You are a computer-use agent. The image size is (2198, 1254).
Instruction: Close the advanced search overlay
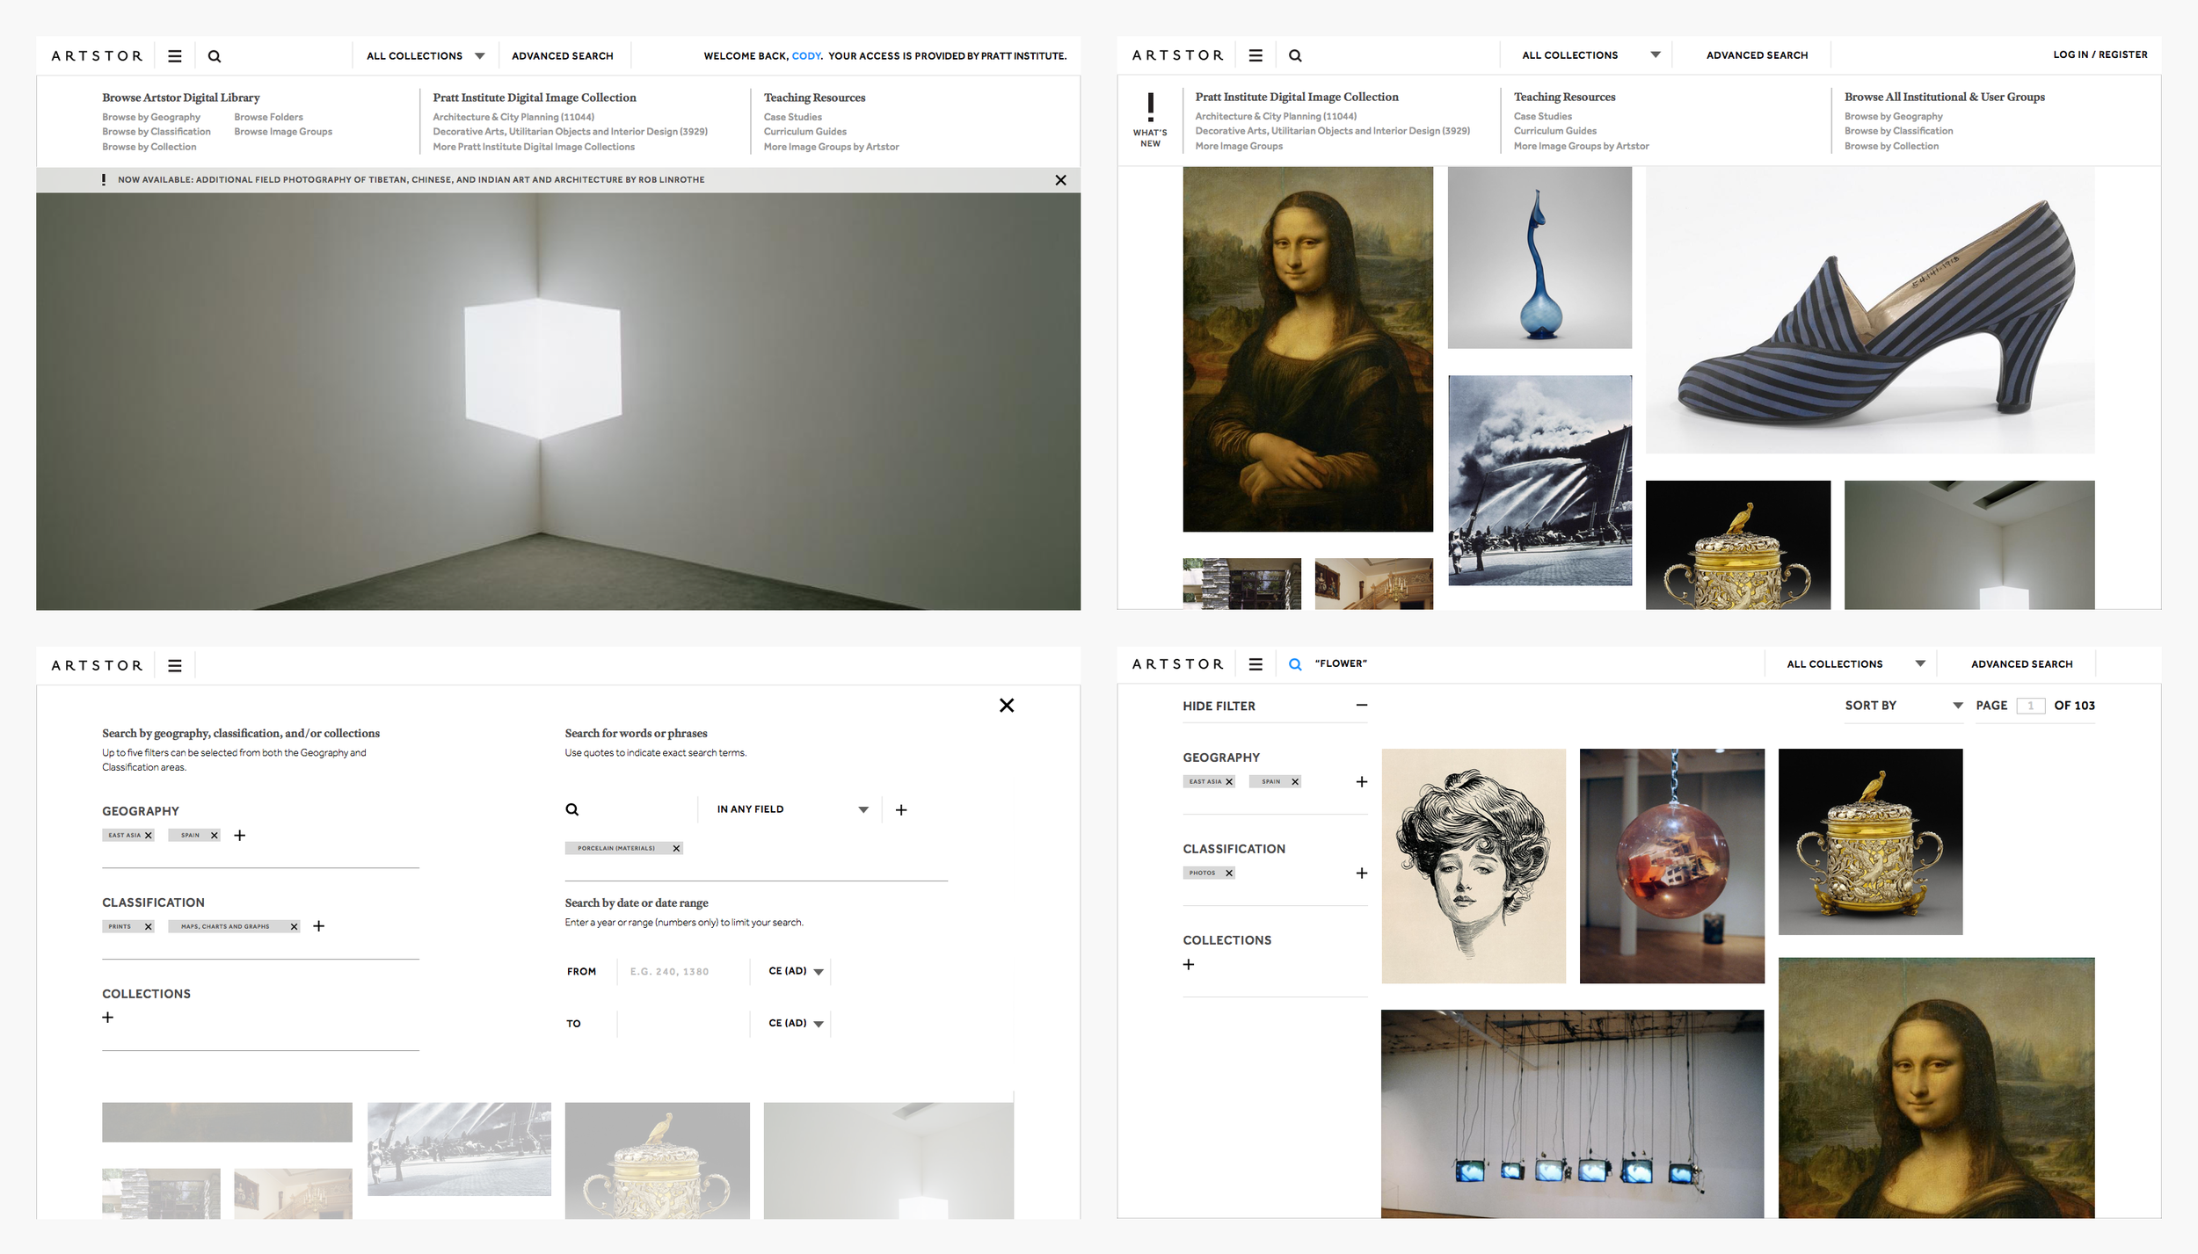coord(1007,706)
